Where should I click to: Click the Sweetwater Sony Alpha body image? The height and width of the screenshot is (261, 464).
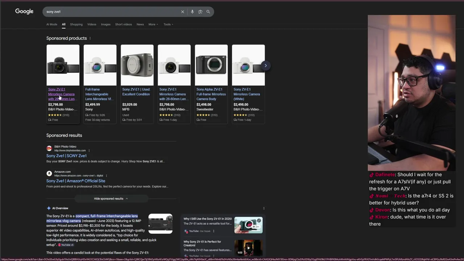click(x=211, y=65)
